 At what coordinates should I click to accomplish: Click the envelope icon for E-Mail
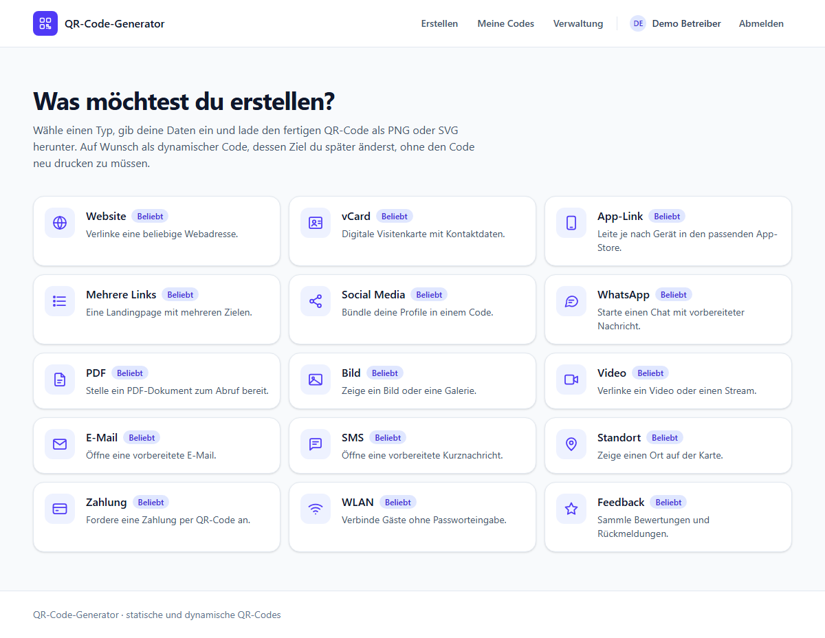coord(60,444)
